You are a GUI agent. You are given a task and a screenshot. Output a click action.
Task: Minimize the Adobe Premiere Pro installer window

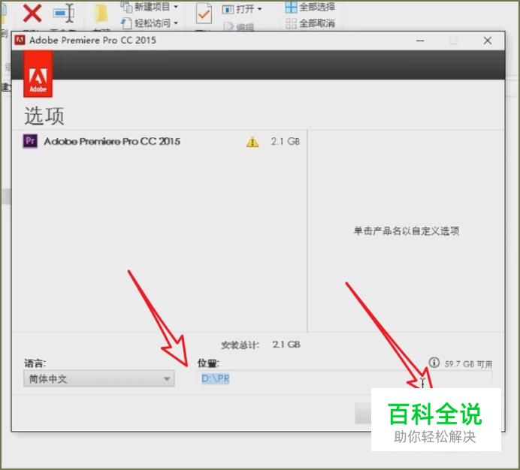(420, 41)
